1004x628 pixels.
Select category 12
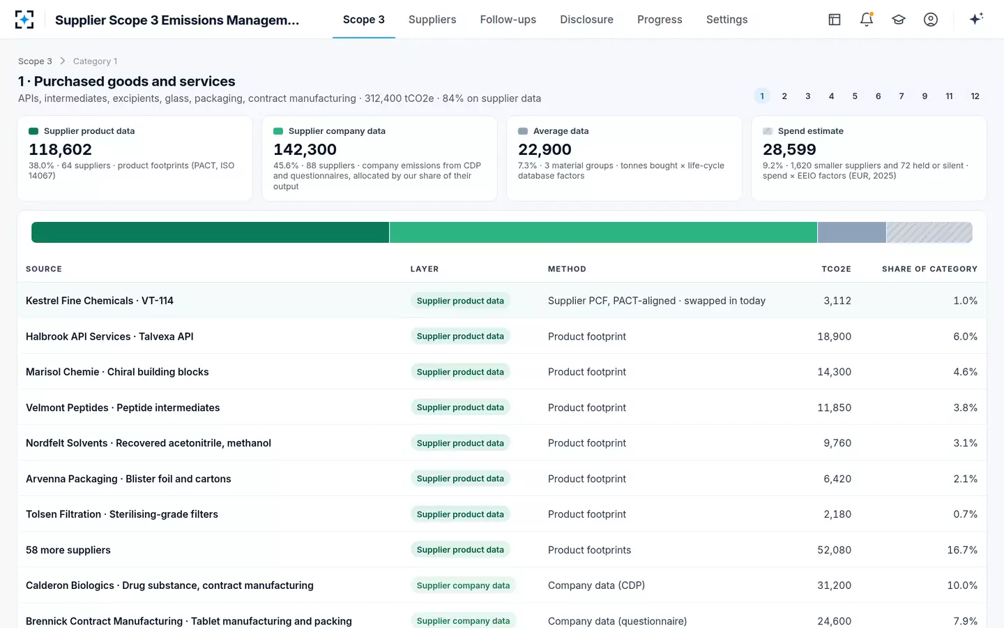tap(975, 96)
